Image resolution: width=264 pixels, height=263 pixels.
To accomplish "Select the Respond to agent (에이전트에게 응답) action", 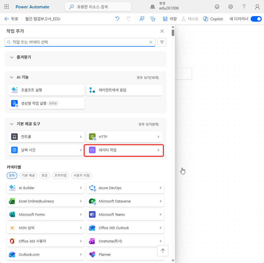I will (124, 90).
